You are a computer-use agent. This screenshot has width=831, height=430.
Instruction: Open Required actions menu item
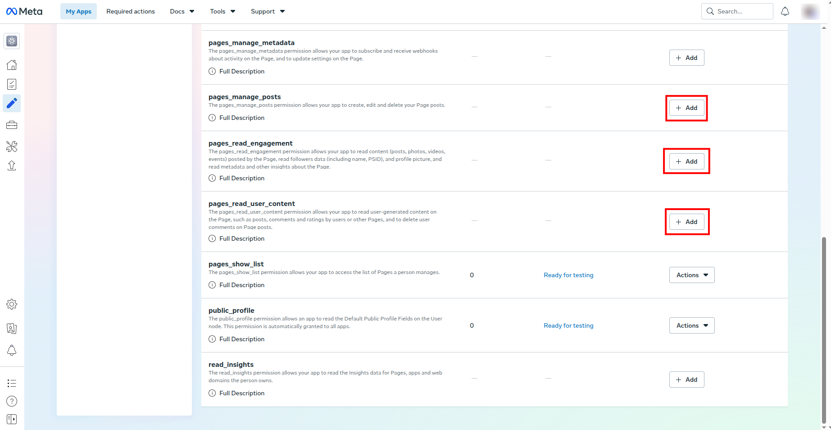click(131, 11)
